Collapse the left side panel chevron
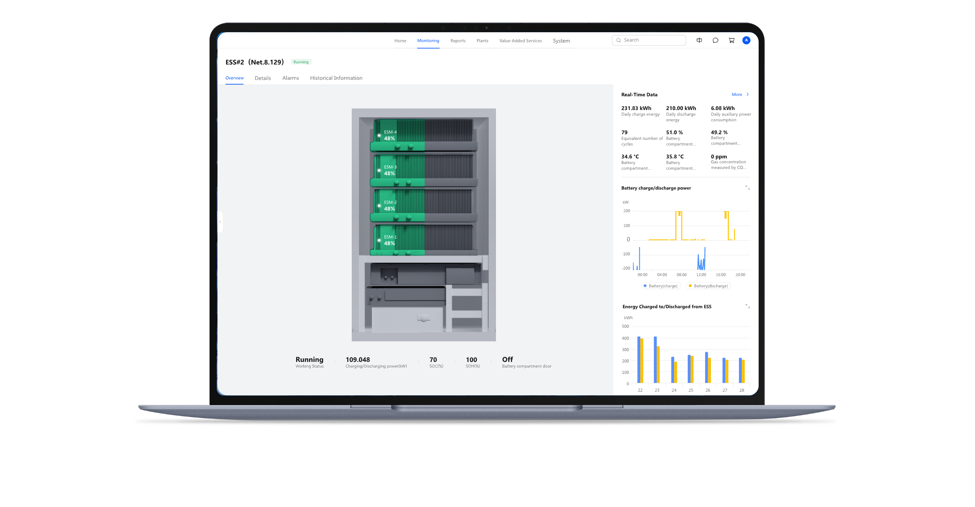975x507 pixels. pos(220,222)
